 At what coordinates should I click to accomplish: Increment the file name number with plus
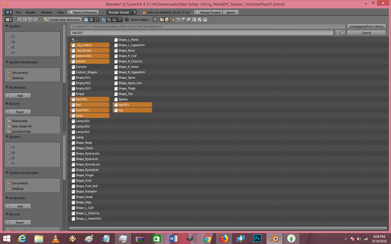pos(343,33)
